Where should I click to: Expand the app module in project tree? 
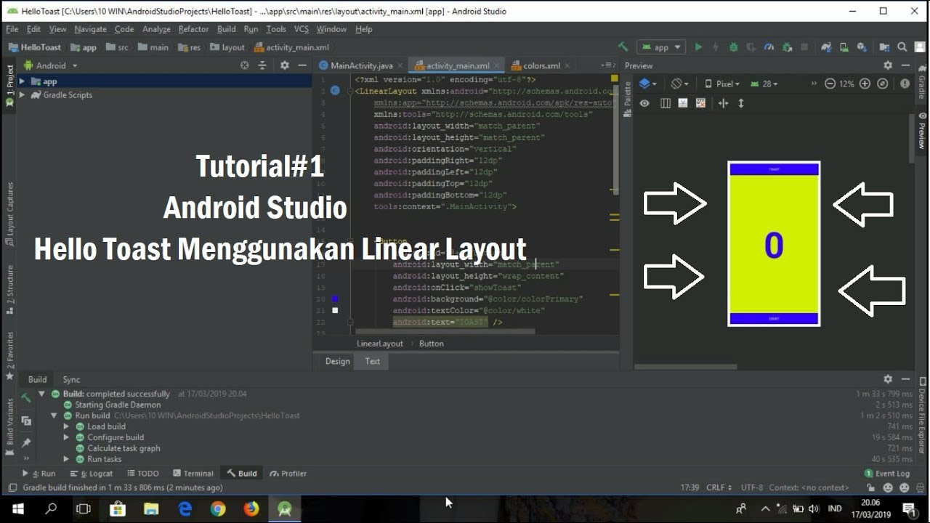pos(22,81)
